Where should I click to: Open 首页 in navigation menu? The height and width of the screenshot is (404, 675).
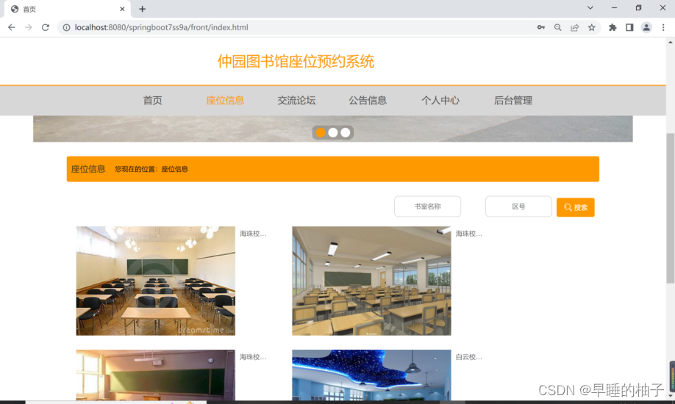pyautogui.click(x=152, y=100)
